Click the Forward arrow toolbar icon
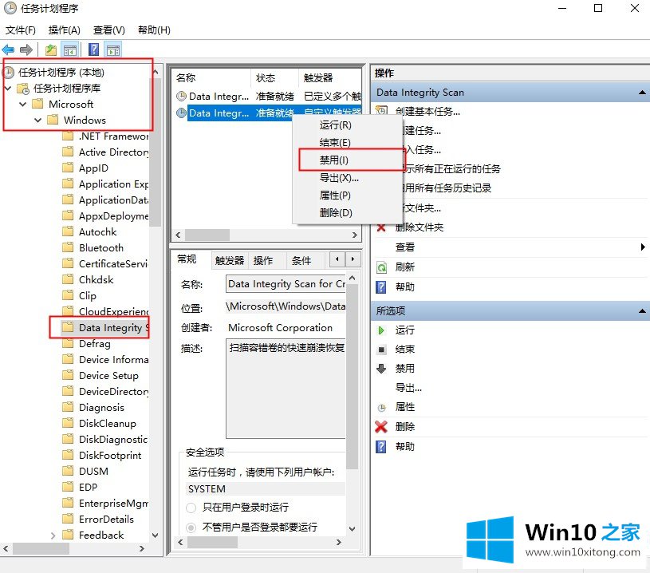 tap(26, 49)
